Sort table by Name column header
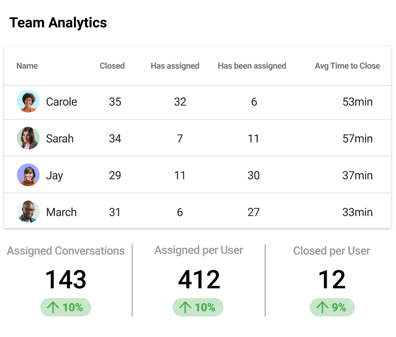The image size is (396, 337). [x=27, y=66]
